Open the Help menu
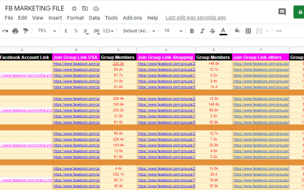304x190 pixels. (152, 18)
